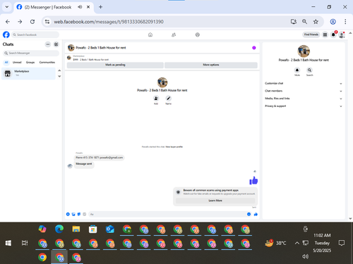This screenshot has height=264, width=353.
Task: Add people using the Add icon
Action: coord(156,99)
